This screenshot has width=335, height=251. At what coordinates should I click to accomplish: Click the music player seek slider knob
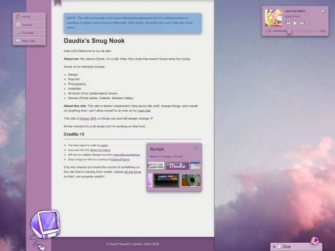click(289, 32)
